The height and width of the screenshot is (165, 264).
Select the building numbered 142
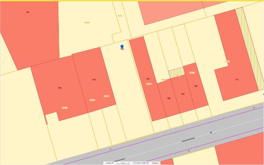coord(94,80)
